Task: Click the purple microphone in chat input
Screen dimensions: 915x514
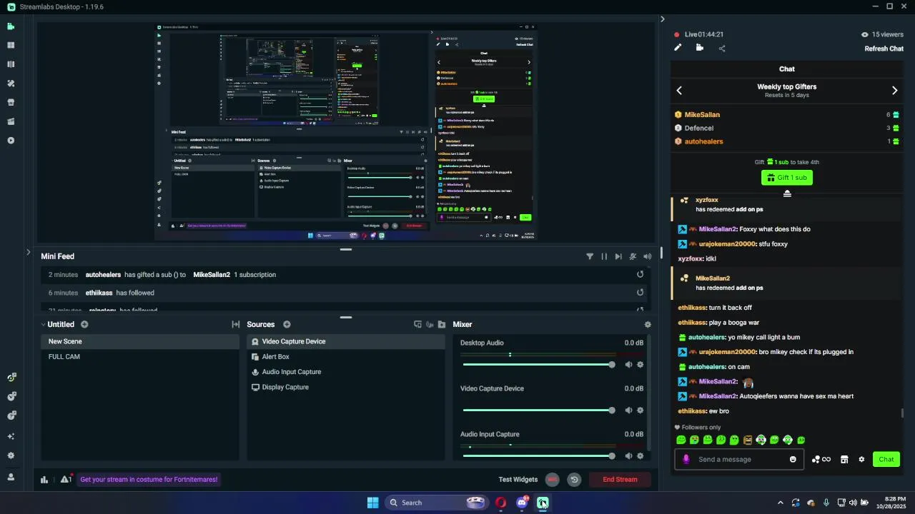Action: coord(686,459)
